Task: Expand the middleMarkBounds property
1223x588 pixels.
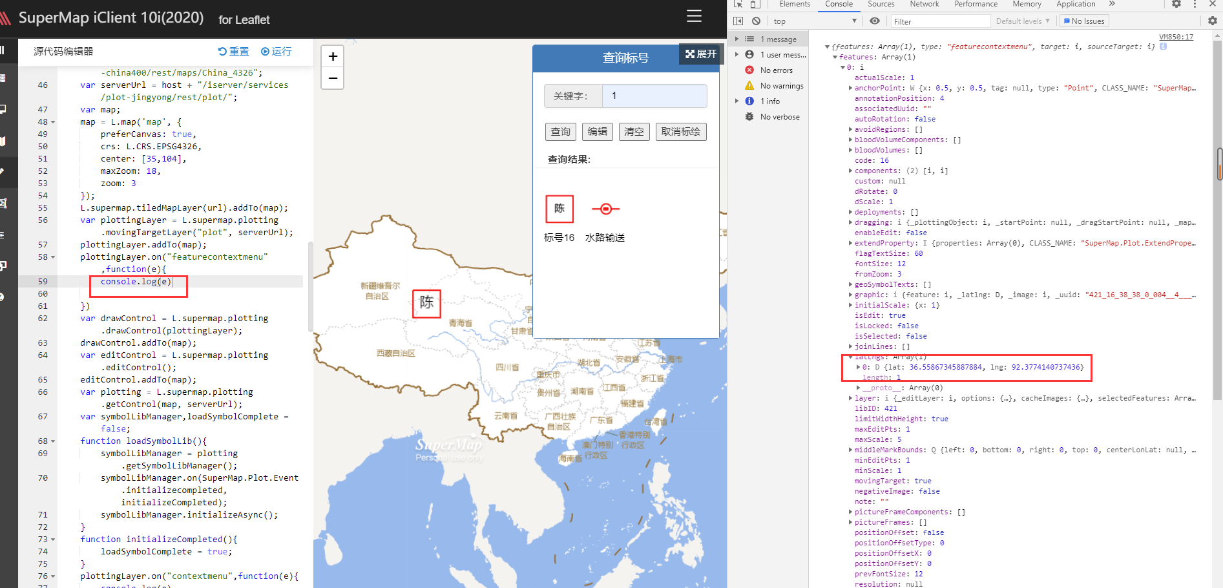Action: coord(850,450)
